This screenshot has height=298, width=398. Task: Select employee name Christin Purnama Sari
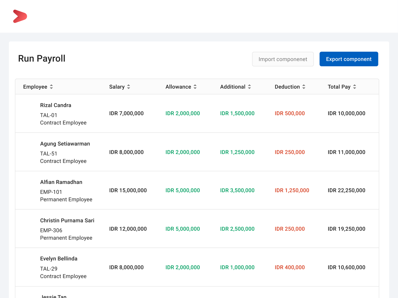click(67, 220)
